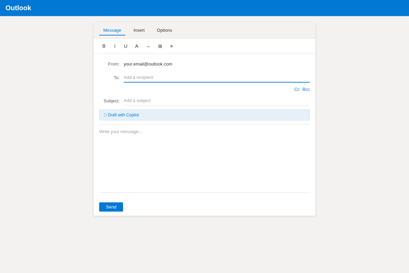
Task: Click the Copilot sparkle icon
Action: 105,115
